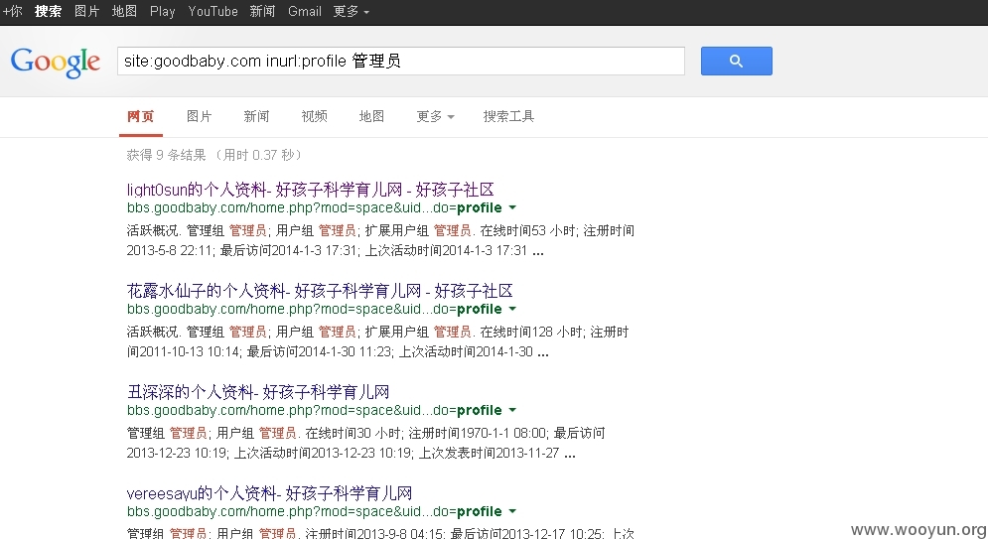988x539 pixels.
Task: Switch to the 新闻 results tab
Action: 256,116
